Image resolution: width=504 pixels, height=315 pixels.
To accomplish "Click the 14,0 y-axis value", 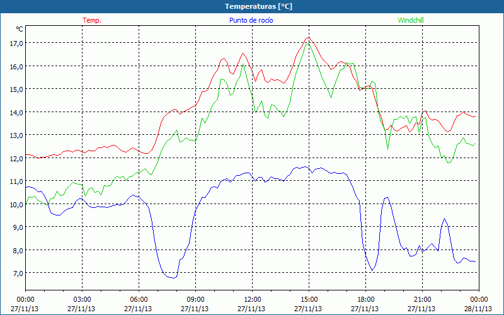I will (16, 113).
